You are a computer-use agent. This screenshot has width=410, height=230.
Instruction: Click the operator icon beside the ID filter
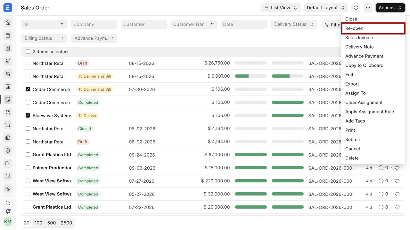(62, 24)
